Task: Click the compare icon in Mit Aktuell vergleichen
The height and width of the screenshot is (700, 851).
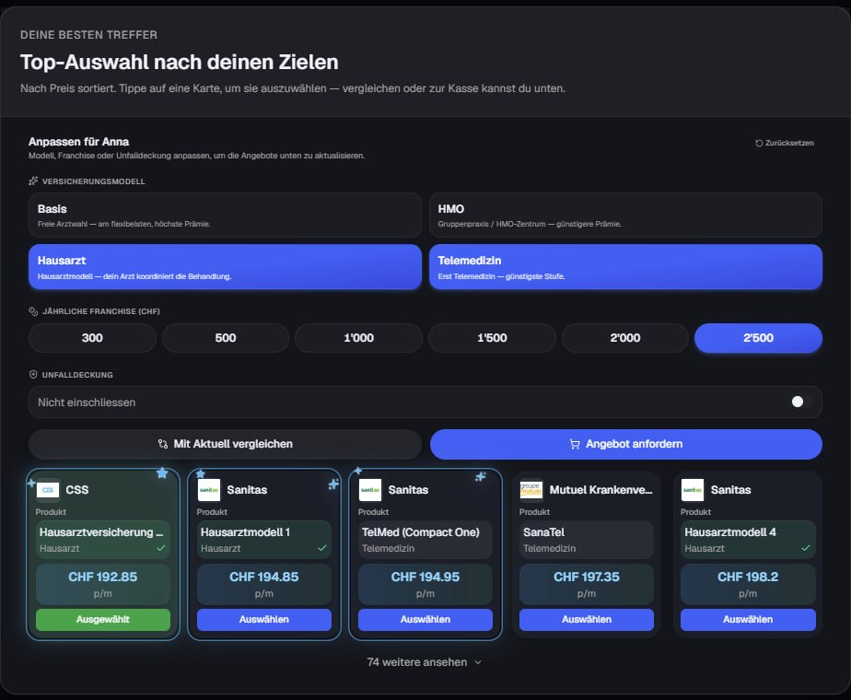Action: point(163,444)
